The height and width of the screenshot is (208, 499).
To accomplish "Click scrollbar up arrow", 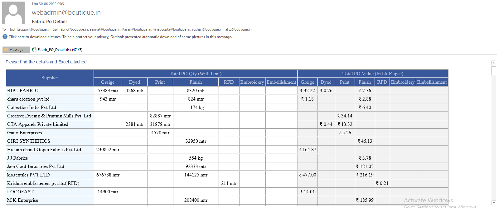I will (x=494, y=63).
